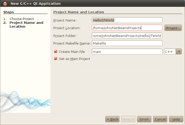
Task: Uncheck the Create Main File checkbox
Action: pyautogui.click(x=56, y=52)
